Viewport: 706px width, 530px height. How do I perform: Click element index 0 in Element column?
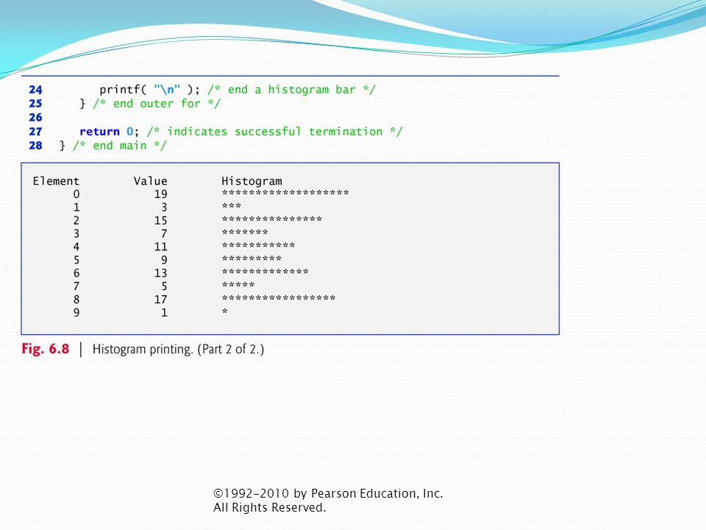point(76,194)
